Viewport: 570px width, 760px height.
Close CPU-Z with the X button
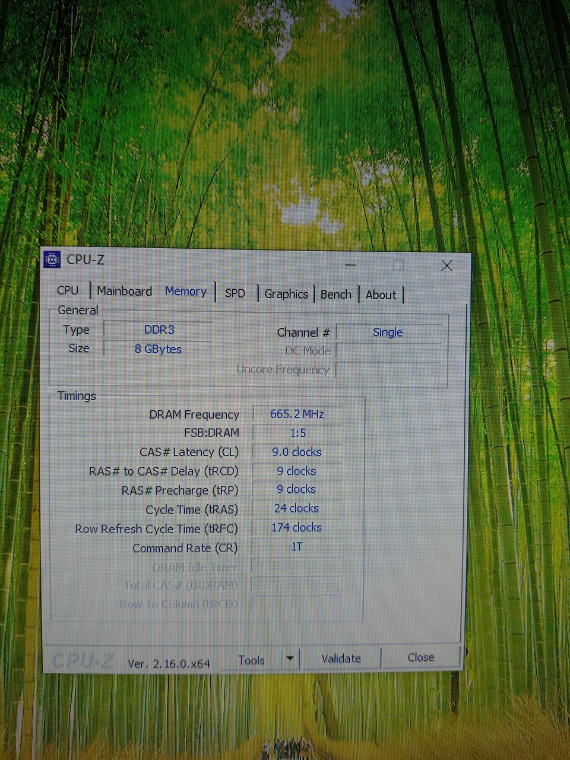tap(446, 265)
